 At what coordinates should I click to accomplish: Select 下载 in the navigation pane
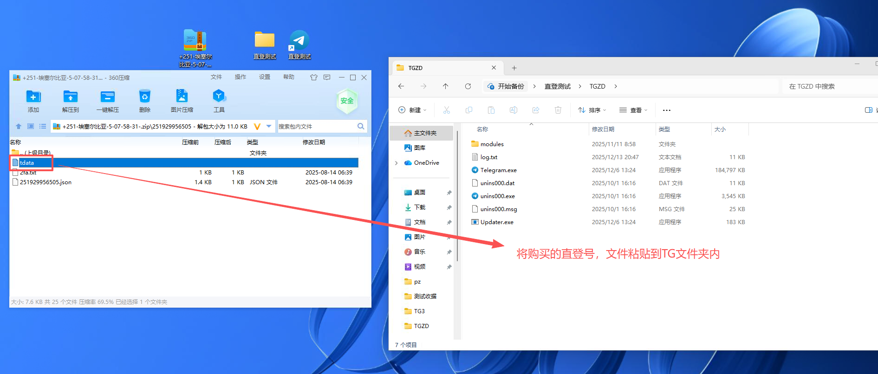pos(419,207)
